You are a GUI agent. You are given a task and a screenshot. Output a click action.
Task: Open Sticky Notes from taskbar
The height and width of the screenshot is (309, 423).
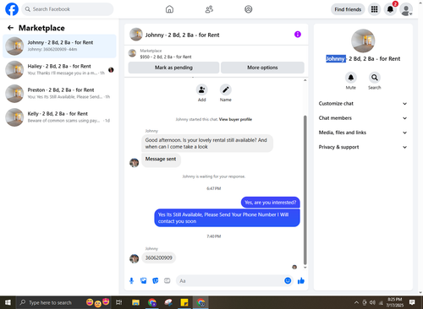coord(184,302)
